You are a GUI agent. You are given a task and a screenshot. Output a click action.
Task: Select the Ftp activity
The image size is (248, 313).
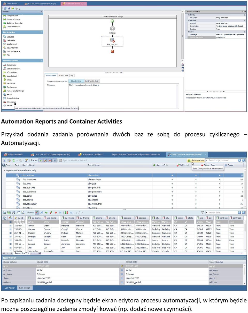(x=6, y=55)
